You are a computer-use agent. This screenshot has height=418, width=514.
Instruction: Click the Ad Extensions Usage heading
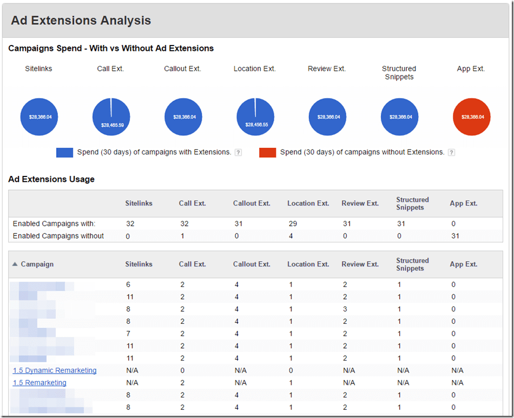point(52,179)
